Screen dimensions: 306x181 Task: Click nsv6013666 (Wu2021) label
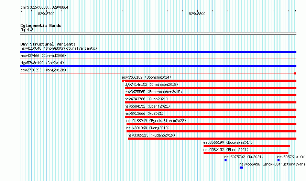(144, 113)
